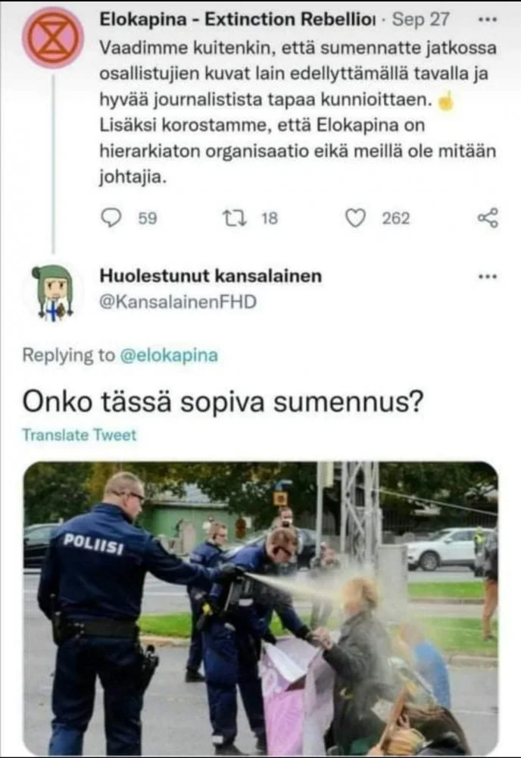Open the Elokapina - Extinction Rebellion display name
Viewport: 521px width, 758px height.
(x=238, y=20)
